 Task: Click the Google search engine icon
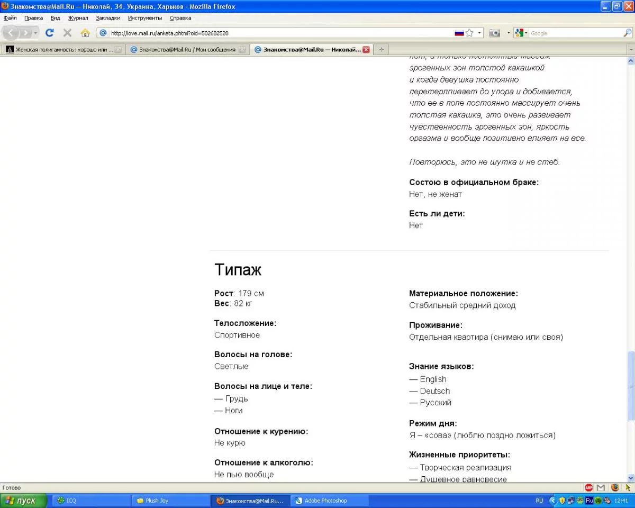point(519,33)
